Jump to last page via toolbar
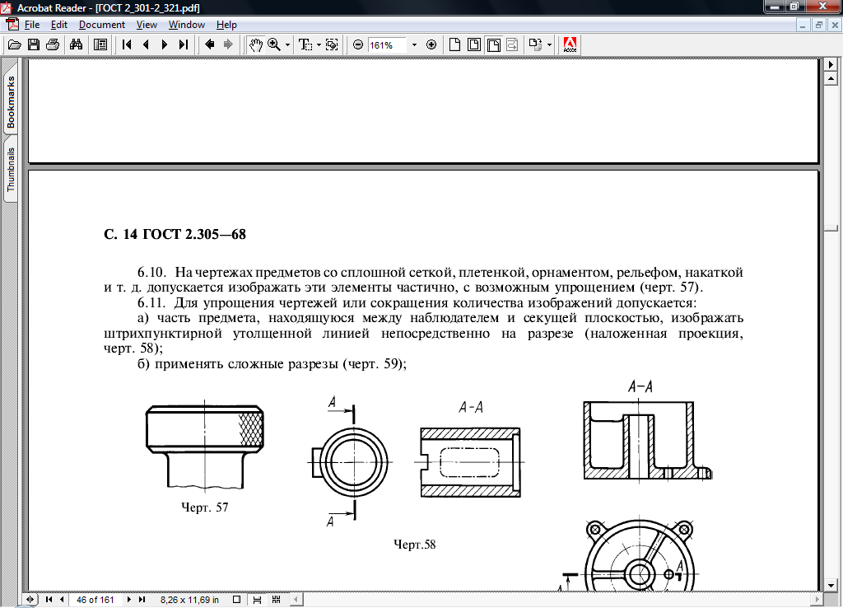The height and width of the screenshot is (608, 843). click(184, 44)
